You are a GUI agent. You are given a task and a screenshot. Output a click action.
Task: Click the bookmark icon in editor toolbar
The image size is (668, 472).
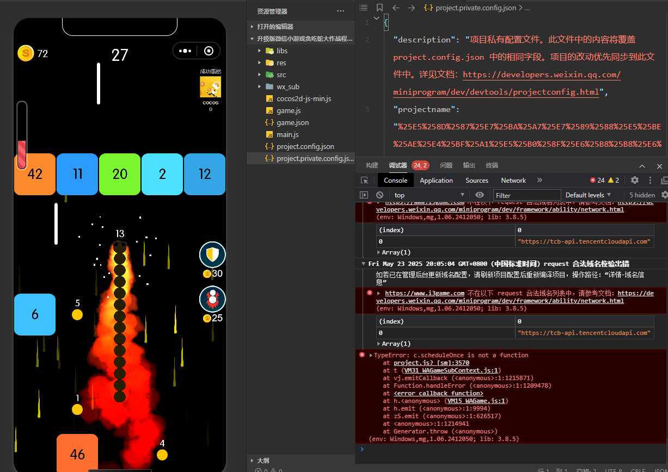click(x=379, y=8)
